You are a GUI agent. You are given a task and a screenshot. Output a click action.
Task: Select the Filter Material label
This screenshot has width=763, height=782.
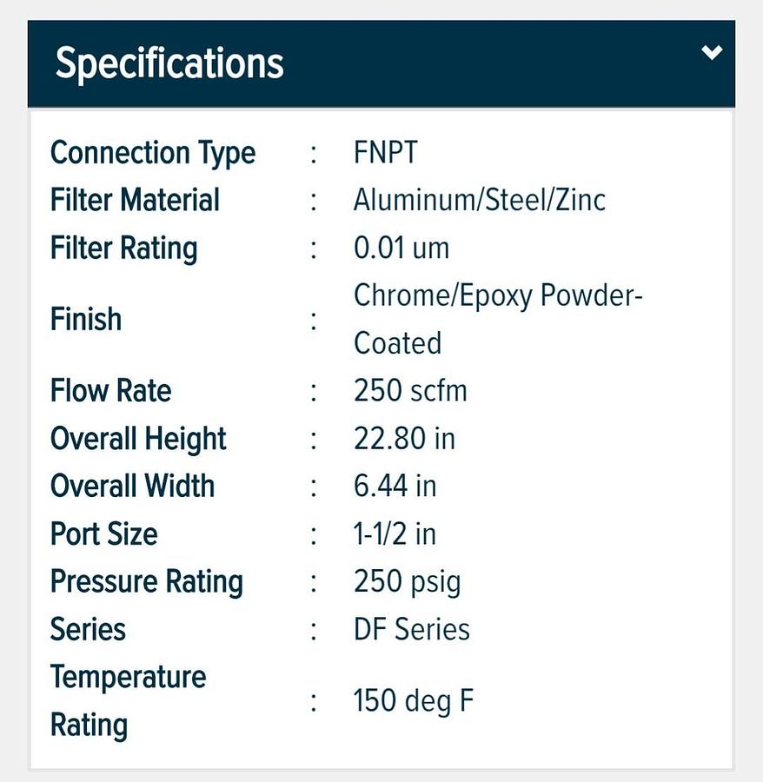(135, 200)
